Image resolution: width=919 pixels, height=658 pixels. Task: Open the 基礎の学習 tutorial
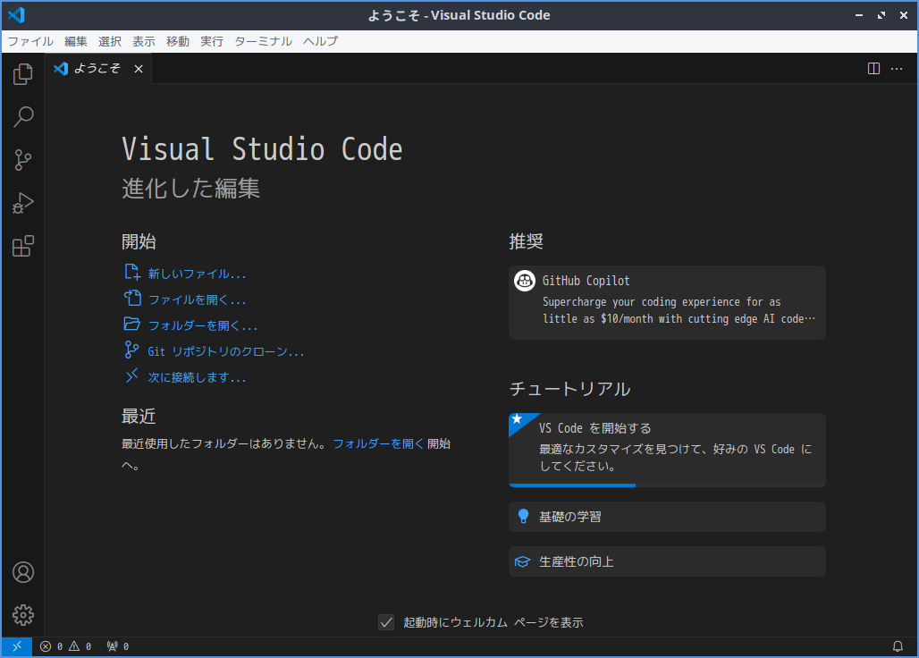[667, 517]
